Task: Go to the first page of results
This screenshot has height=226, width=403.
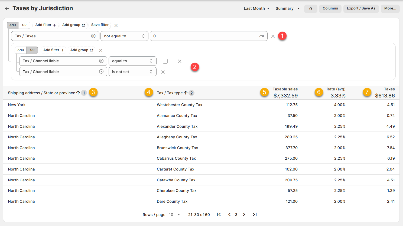Action: 219,215
